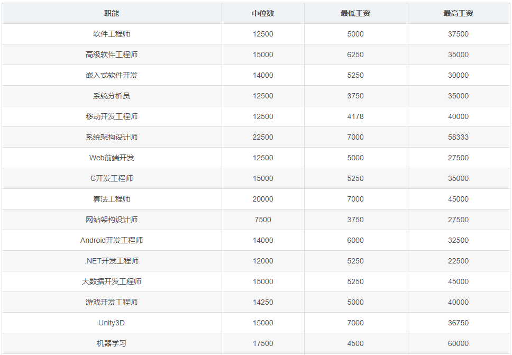The height and width of the screenshot is (355, 512).
Task: Click minimum salary 5000 for 游戏开发工程师
Action: tap(355, 302)
